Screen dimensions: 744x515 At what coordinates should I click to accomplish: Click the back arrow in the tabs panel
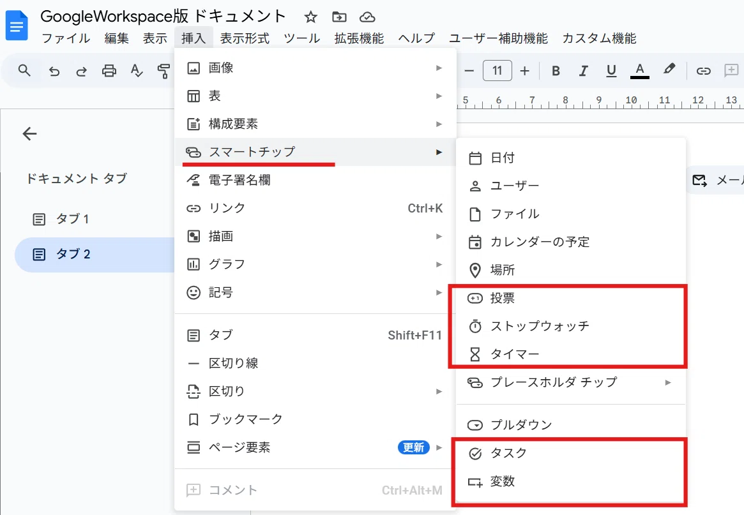tap(29, 134)
